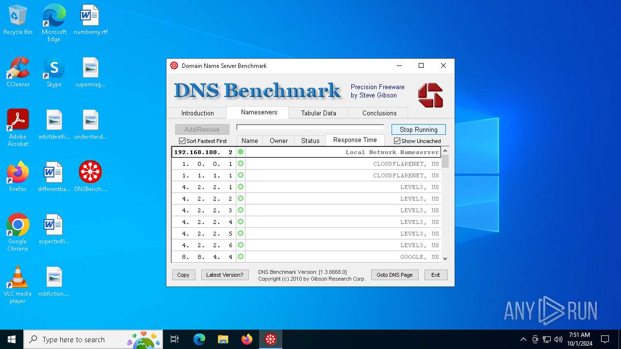This screenshot has width=621, height=349.
Task: Open File Explorer from taskbar
Action: click(x=223, y=339)
